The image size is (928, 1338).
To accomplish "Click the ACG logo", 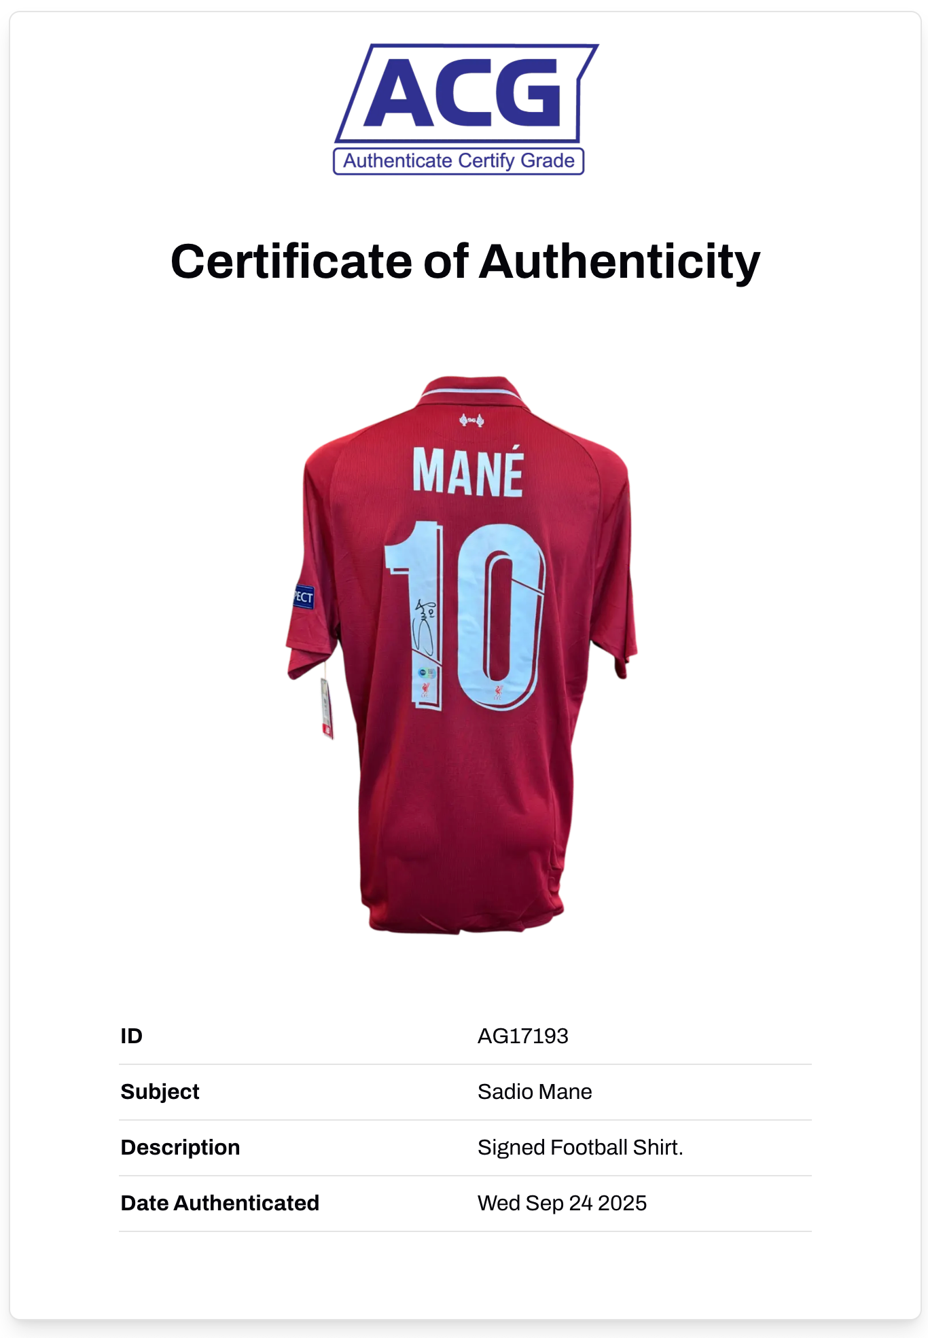I will [465, 93].
